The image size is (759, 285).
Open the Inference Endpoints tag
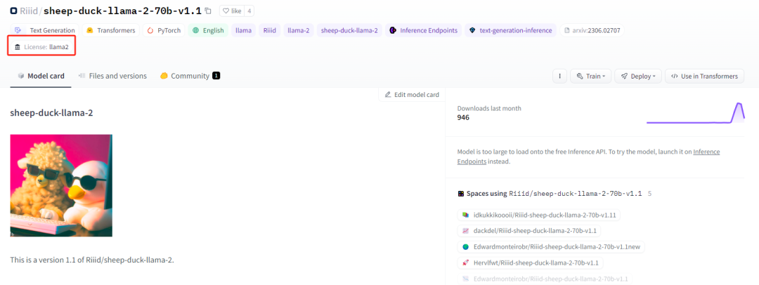(423, 31)
